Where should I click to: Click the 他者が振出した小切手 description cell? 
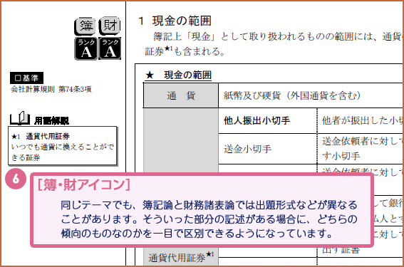(361, 121)
